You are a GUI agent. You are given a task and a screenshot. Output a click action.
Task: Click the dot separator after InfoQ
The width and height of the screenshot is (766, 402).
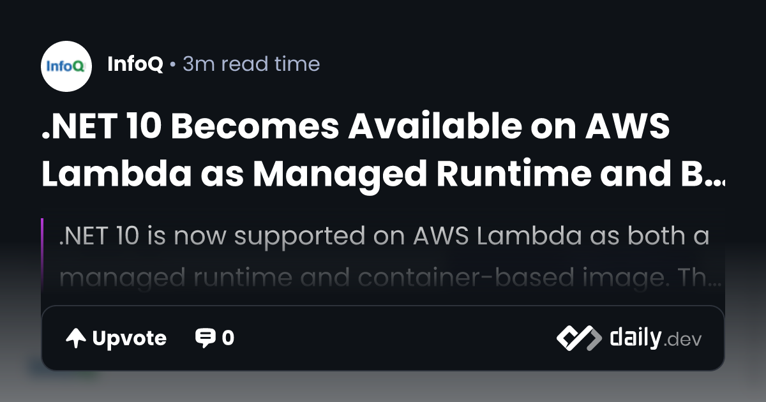pos(173,65)
